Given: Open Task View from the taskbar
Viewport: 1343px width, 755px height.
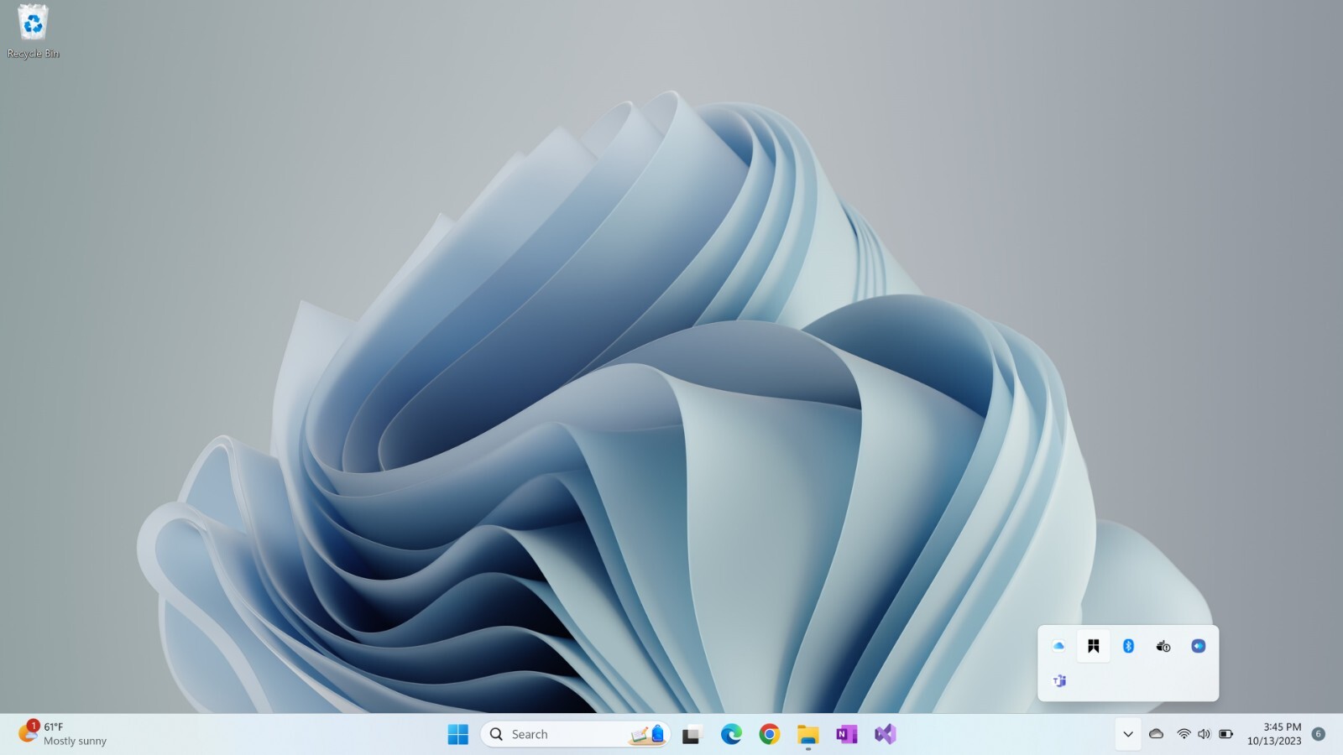Looking at the screenshot, I should click(691, 734).
